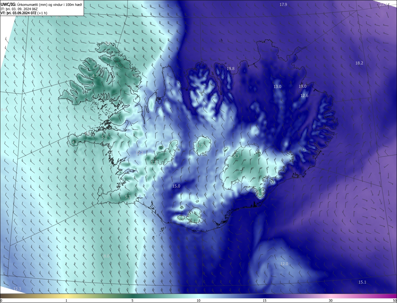The height and width of the screenshot is (303, 397).
Task: Click the color scale tick labeled 50
Action: click(x=395, y=301)
